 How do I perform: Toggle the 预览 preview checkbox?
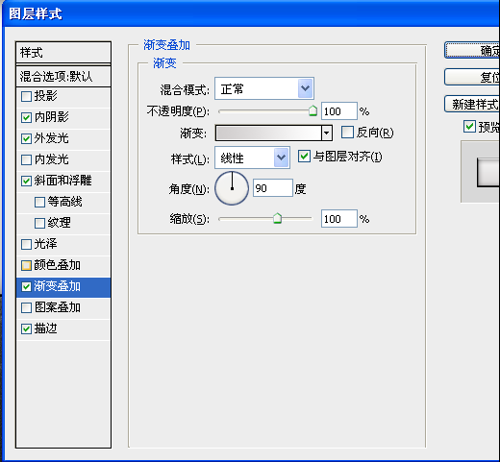469,126
